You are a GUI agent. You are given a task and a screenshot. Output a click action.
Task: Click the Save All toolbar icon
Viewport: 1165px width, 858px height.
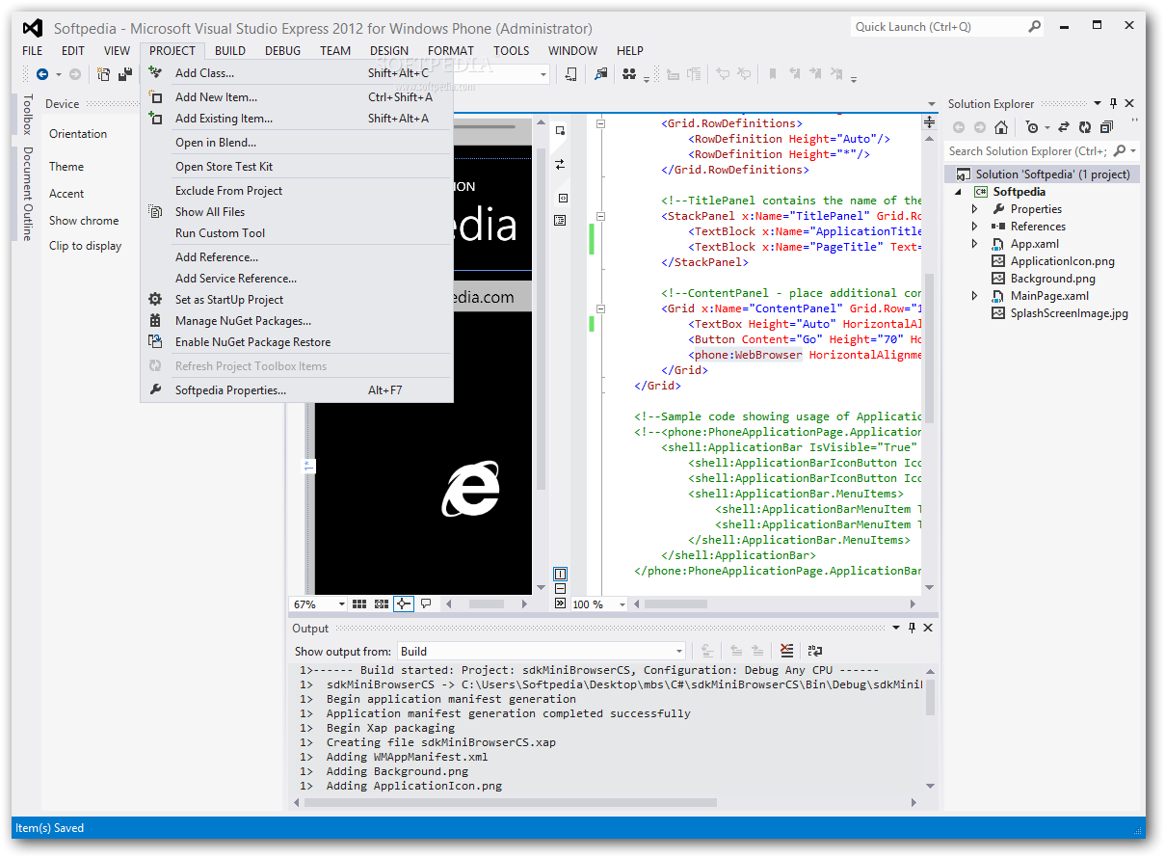(x=125, y=74)
